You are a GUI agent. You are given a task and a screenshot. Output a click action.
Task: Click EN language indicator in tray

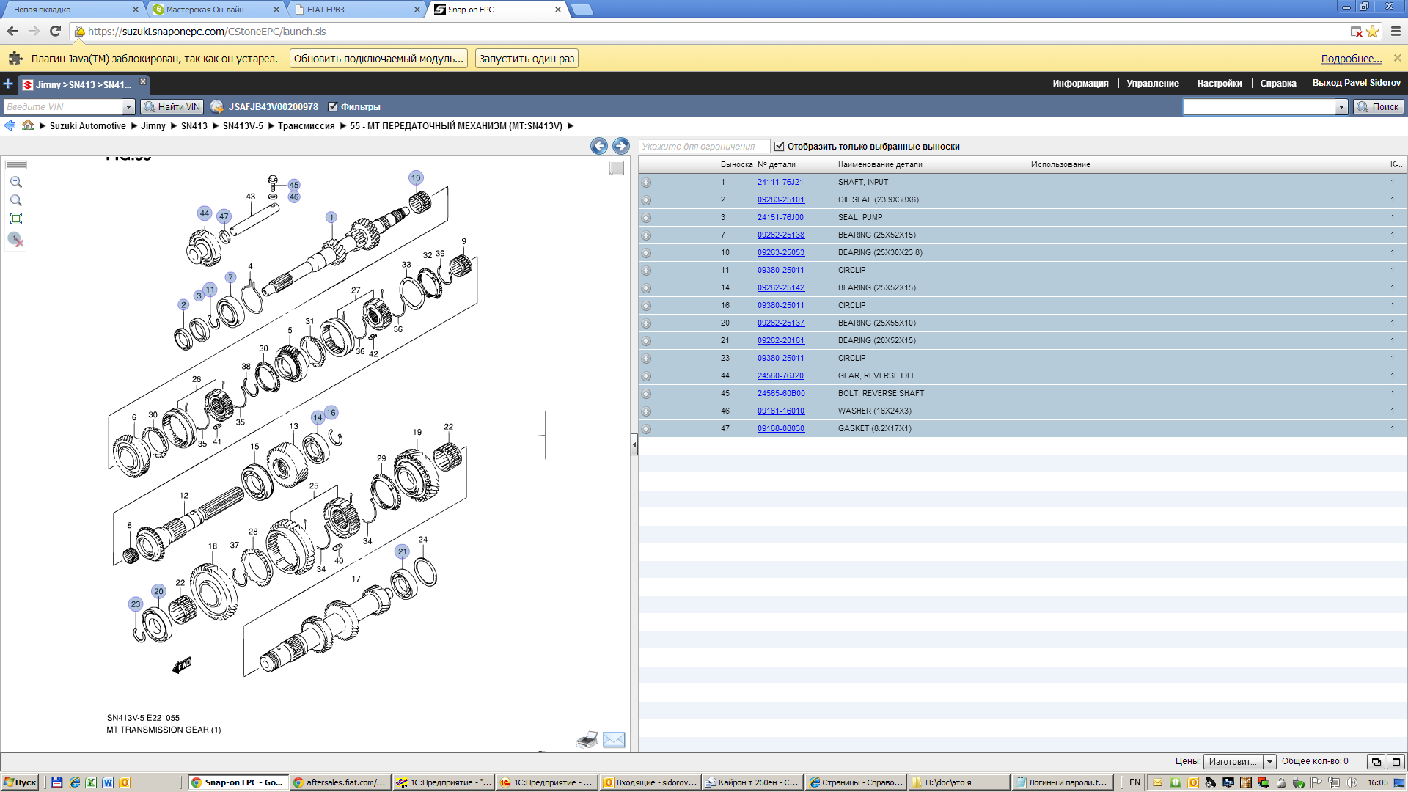(x=1134, y=782)
